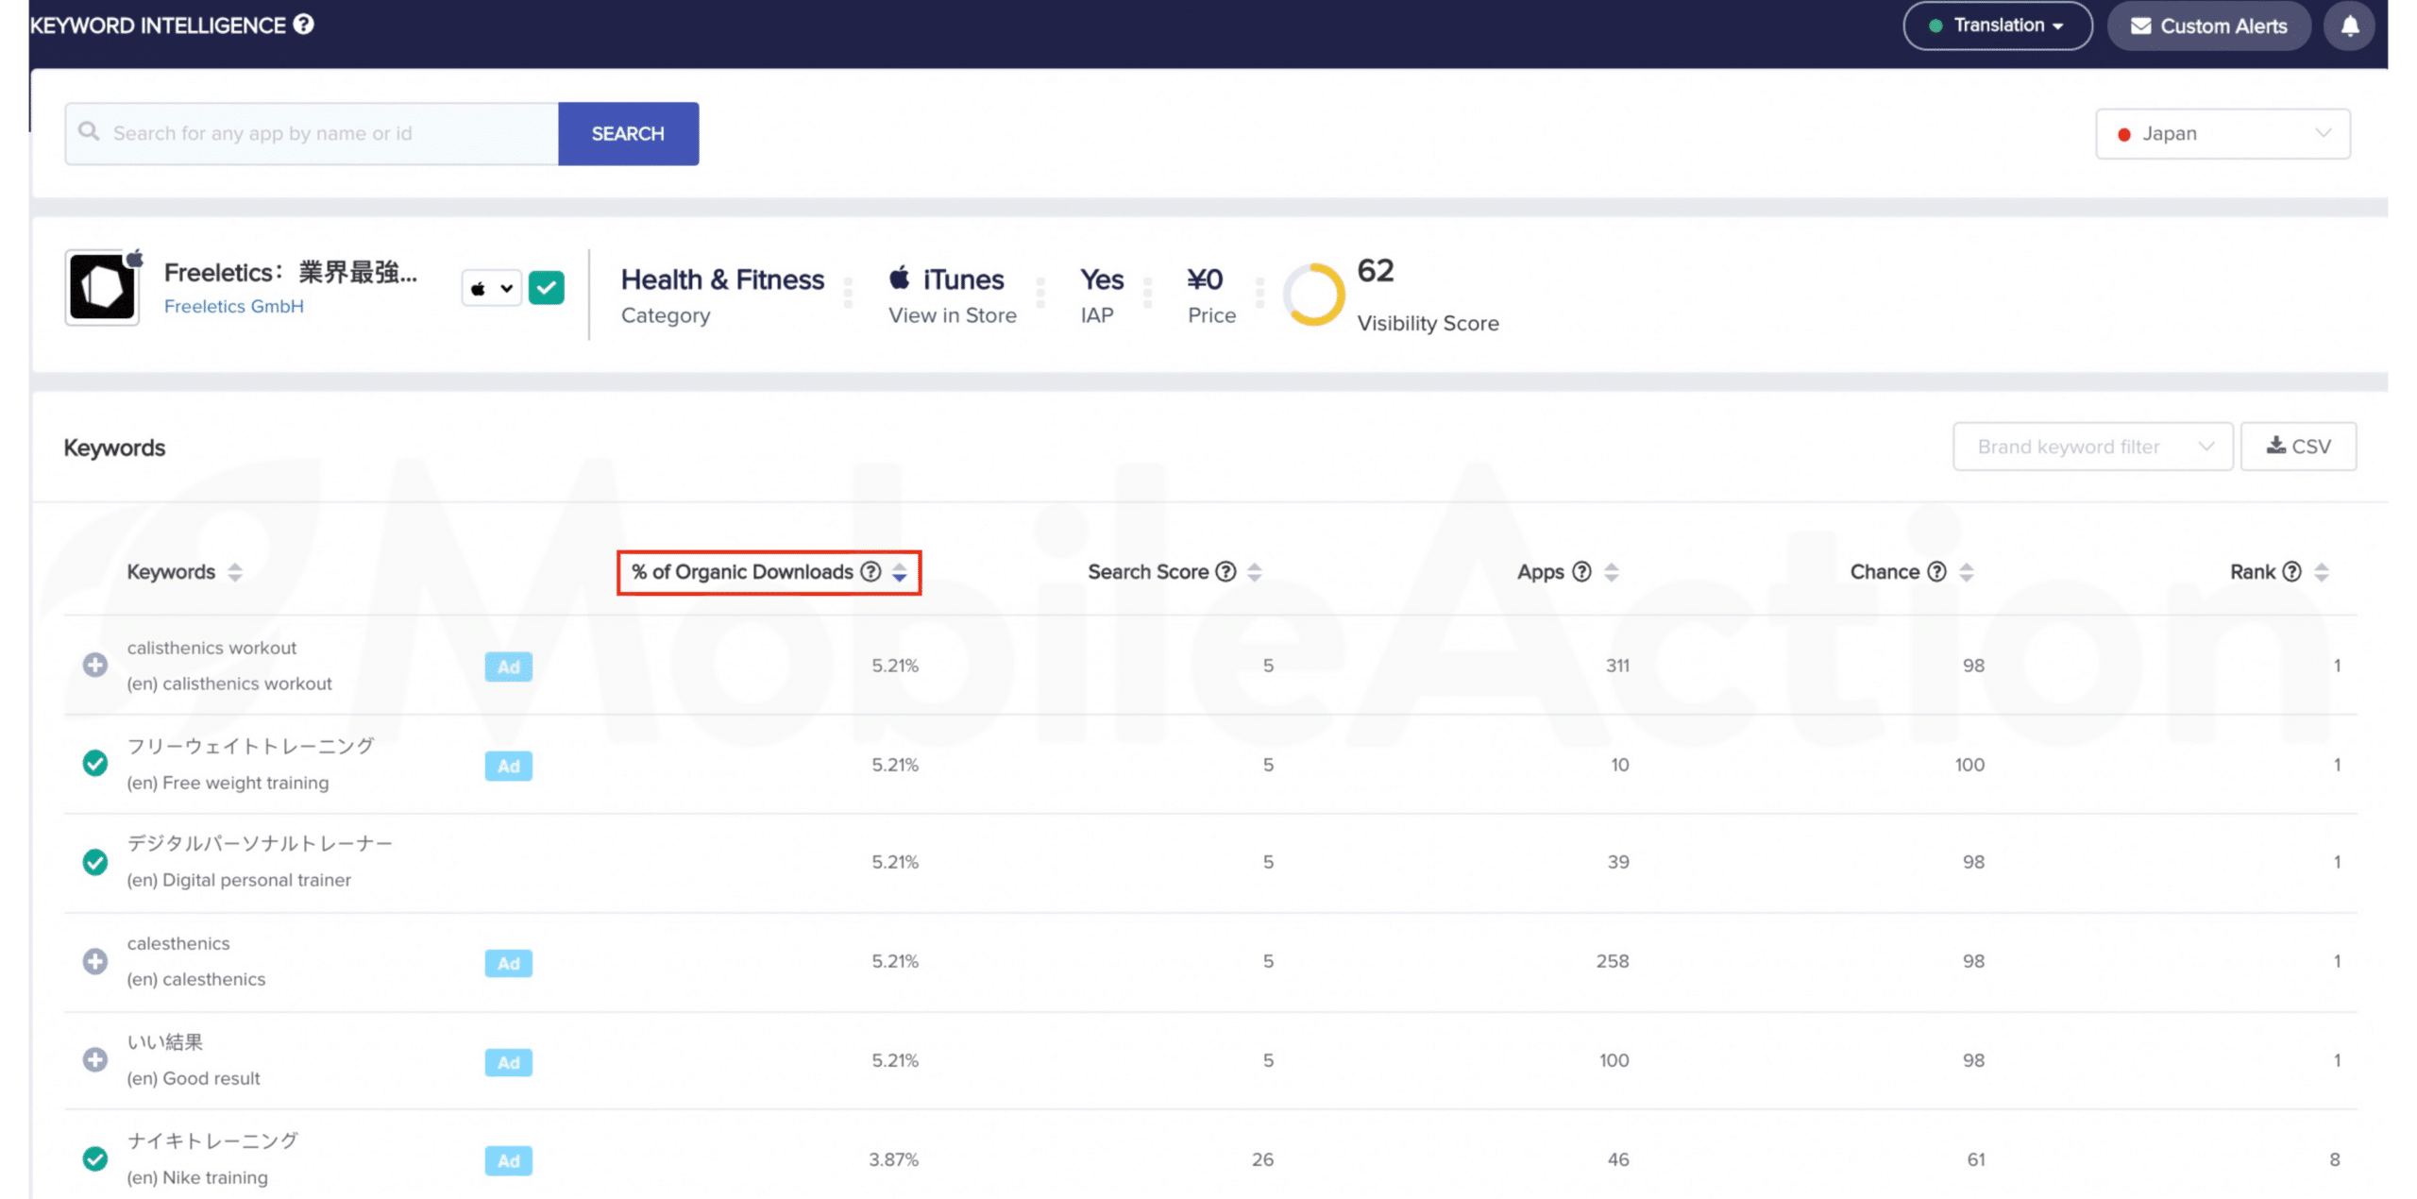Click the Chance column help icon
The height and width of the screenshot is (1199, 2417).
tap(1936, 571)
